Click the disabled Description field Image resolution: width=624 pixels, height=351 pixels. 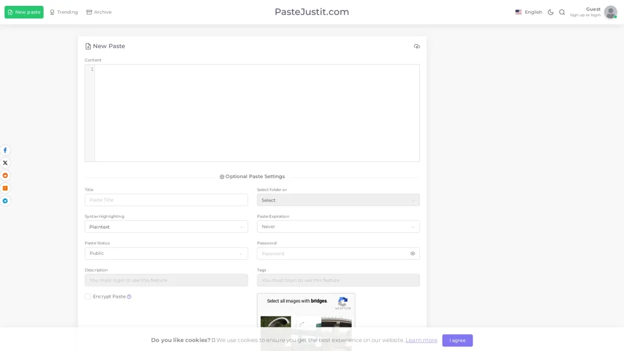(166, 280)
